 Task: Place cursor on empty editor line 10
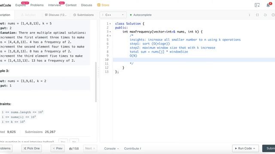point(194,60)
